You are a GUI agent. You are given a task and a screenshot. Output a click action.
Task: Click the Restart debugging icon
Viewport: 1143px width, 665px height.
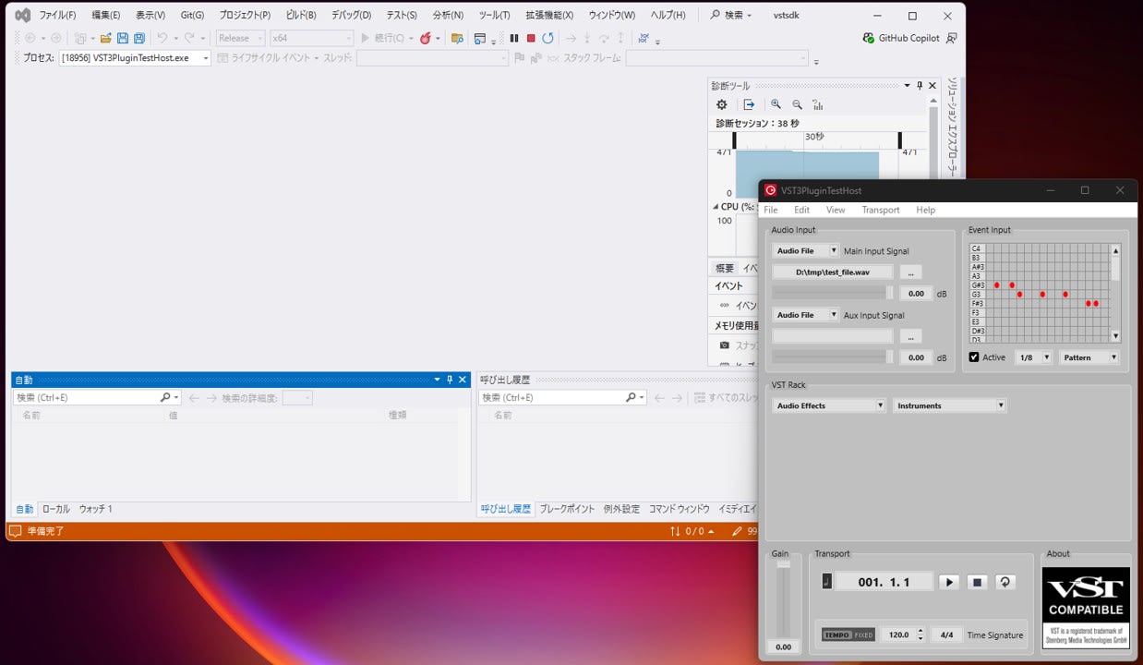pyautogui.click(x=547, y=38)
